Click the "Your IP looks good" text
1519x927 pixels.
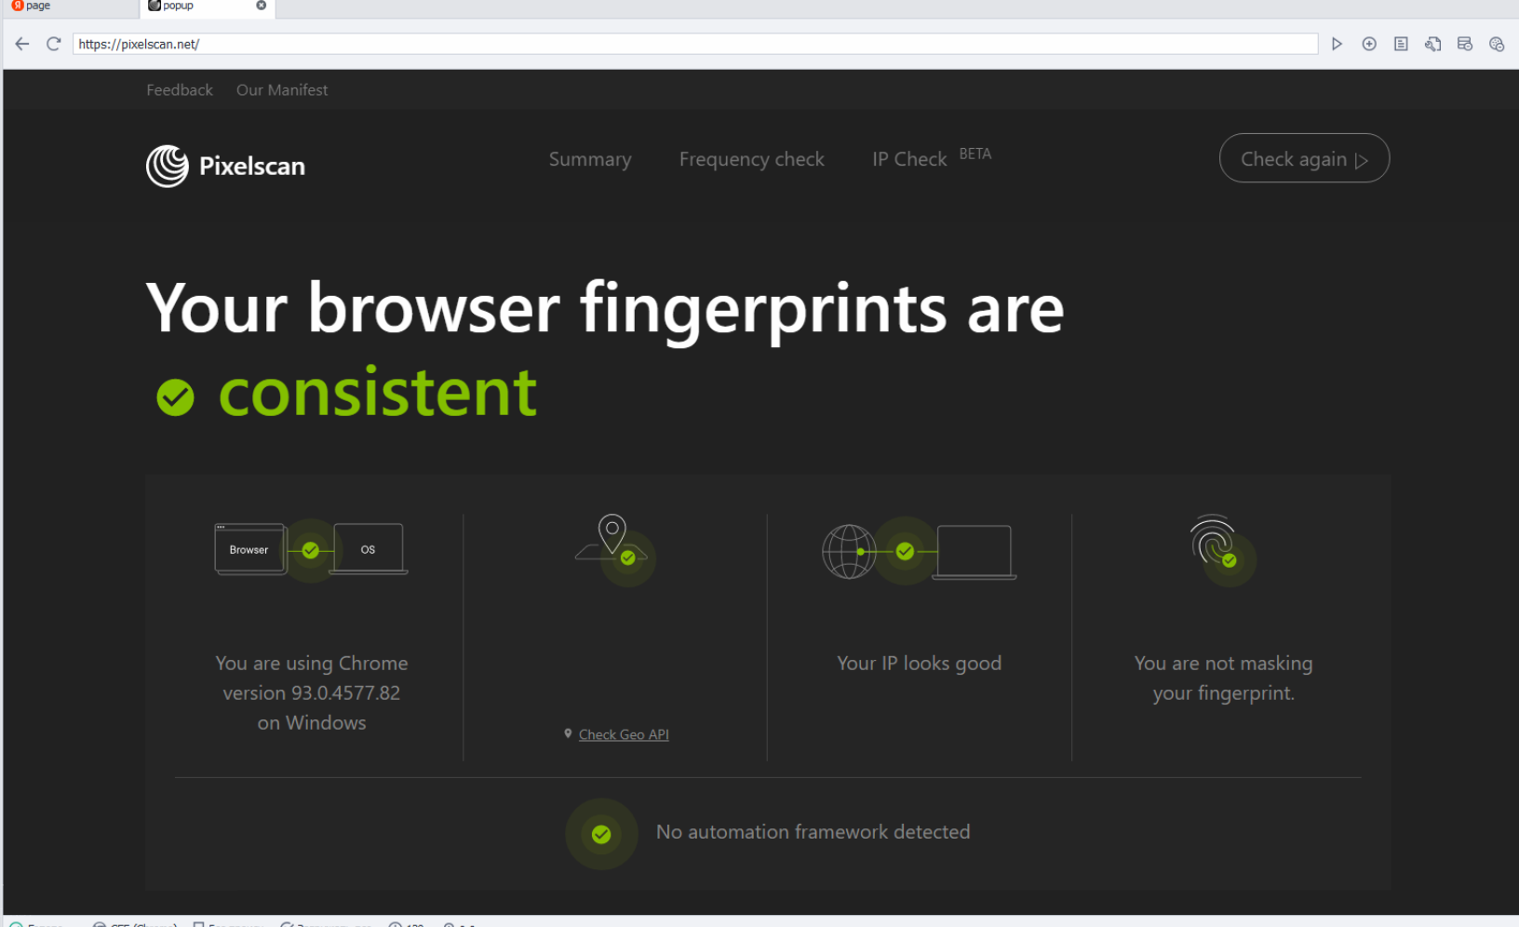point(919,664)
